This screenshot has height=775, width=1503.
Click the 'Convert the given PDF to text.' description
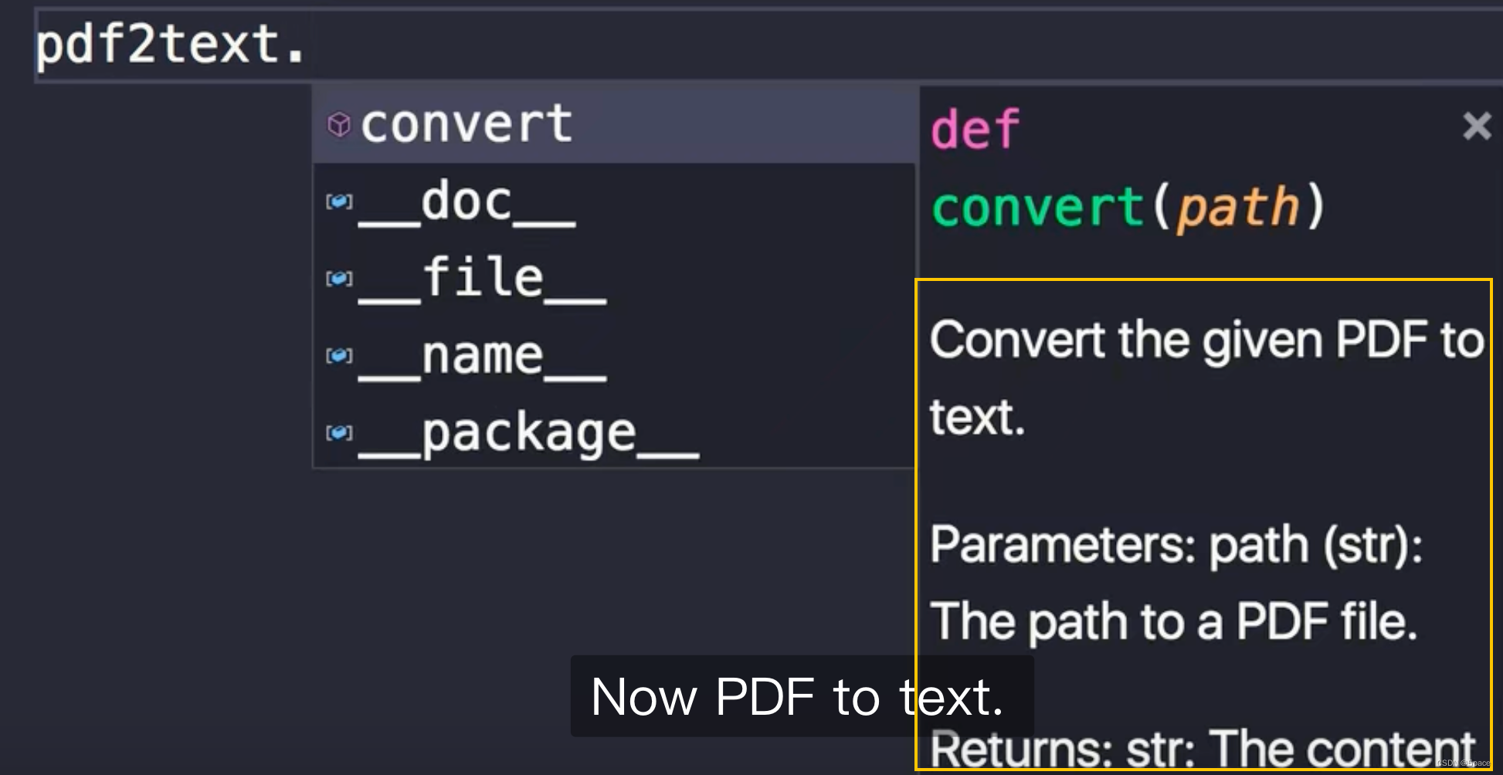(x=1206, y=378)
